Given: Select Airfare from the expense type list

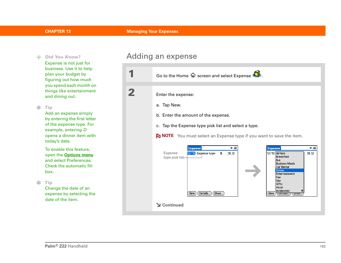Looking at the screenshot, I should click(290, 153).
